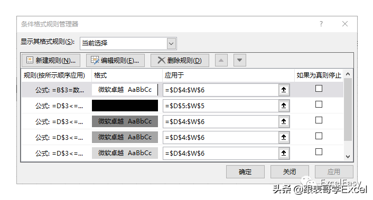Open 编辑规则(E) for the selected rule
Screen dimensions: 373x200
click(x=115, y=60)
